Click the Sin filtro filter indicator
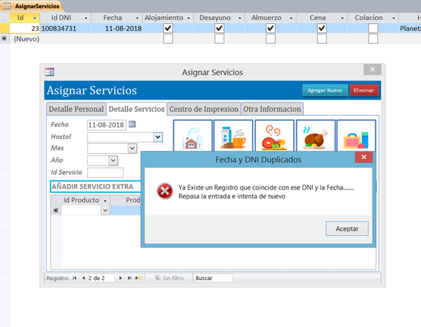 169,278
